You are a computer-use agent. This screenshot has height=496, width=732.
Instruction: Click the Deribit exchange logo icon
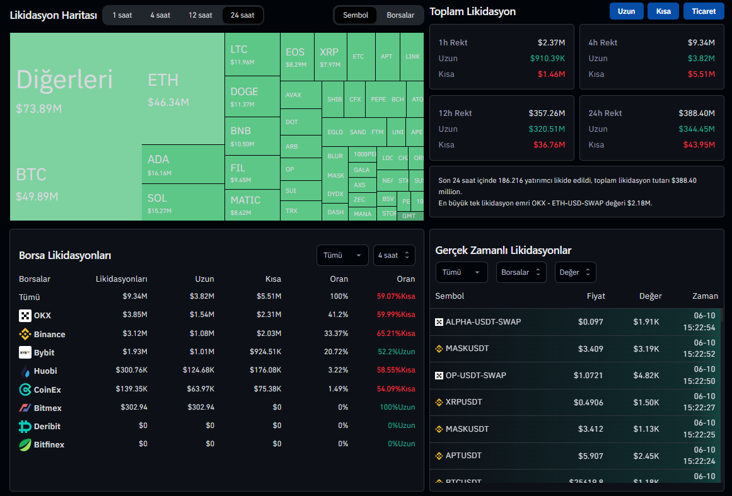pos(25,426)
